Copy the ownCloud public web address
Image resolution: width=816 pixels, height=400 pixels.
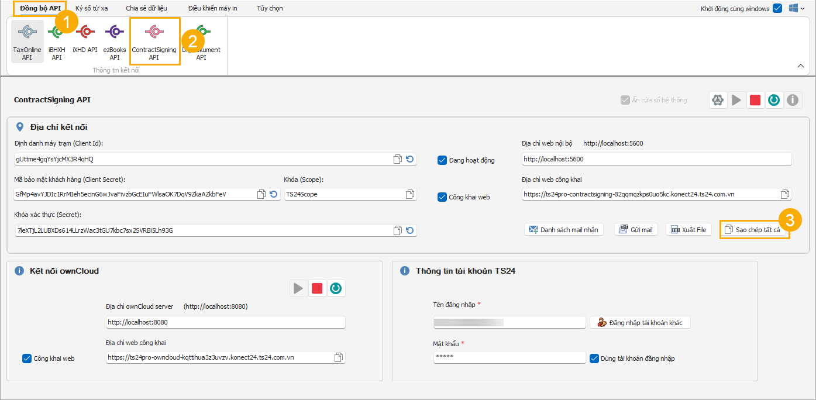tap(338, 357)
